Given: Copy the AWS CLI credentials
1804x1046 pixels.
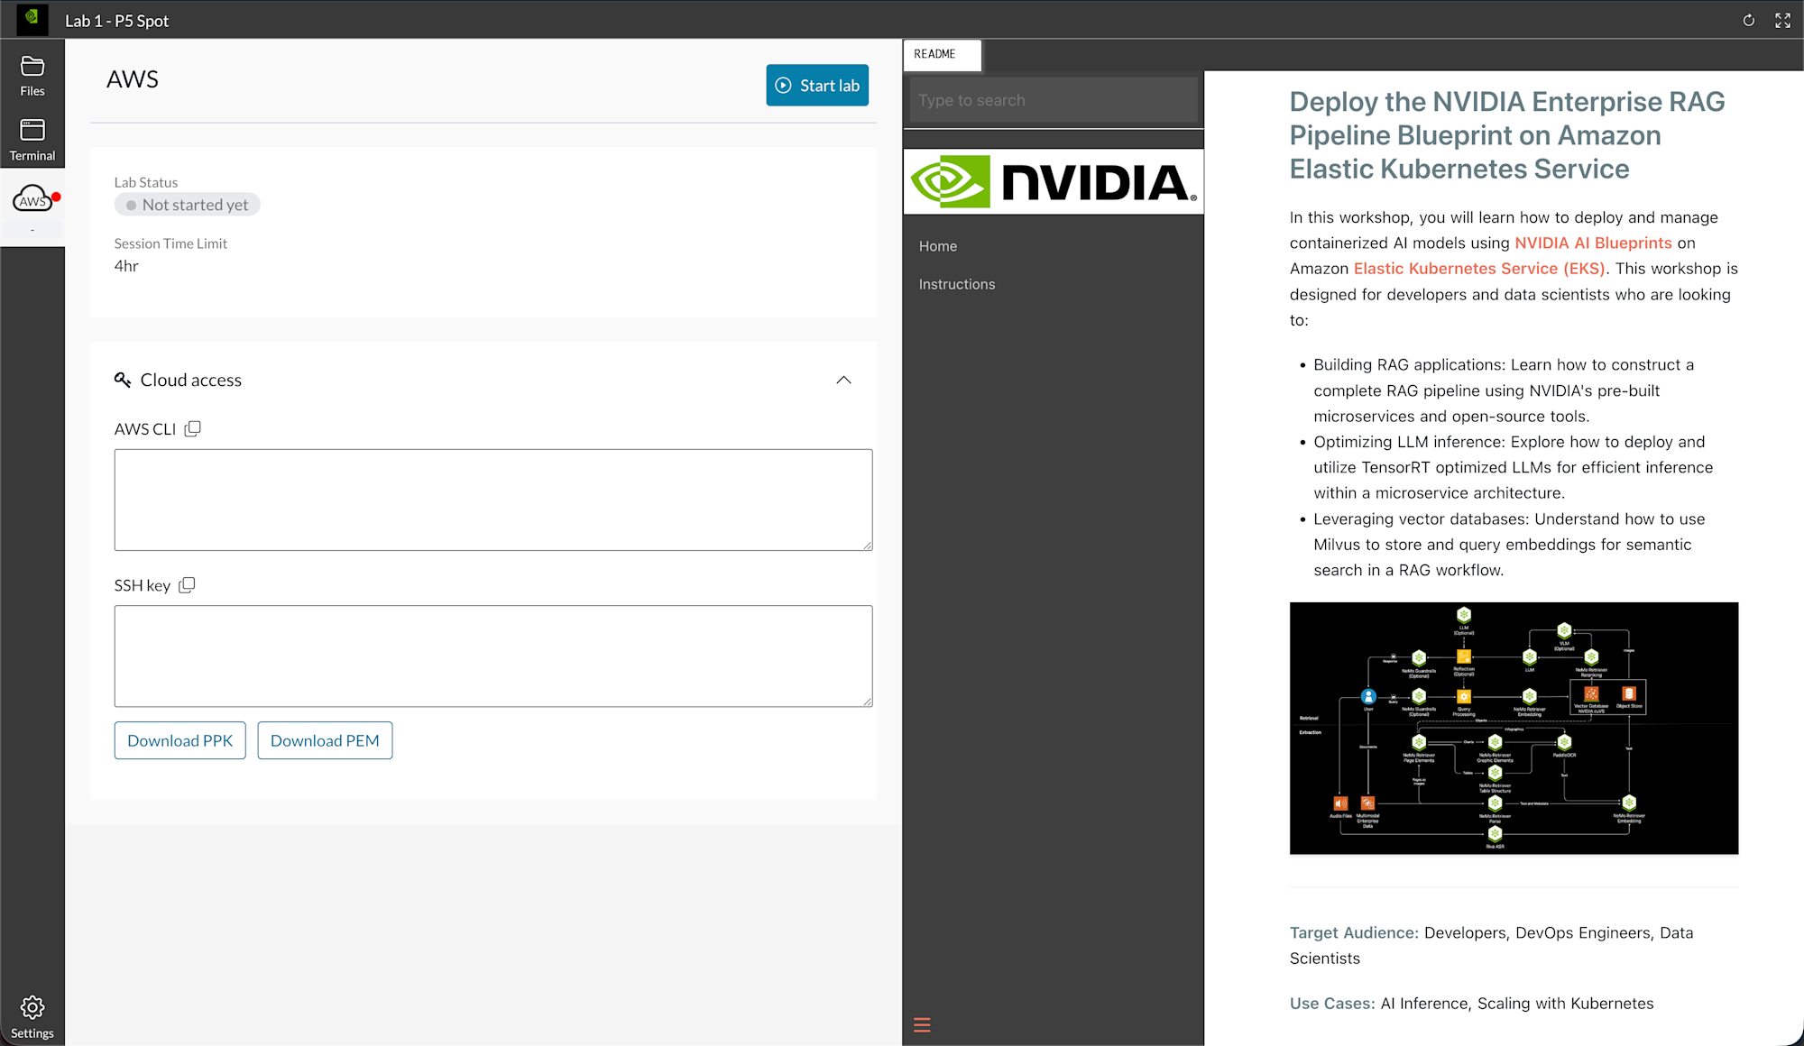Looking at the screenshot, I should click(193, 428).
